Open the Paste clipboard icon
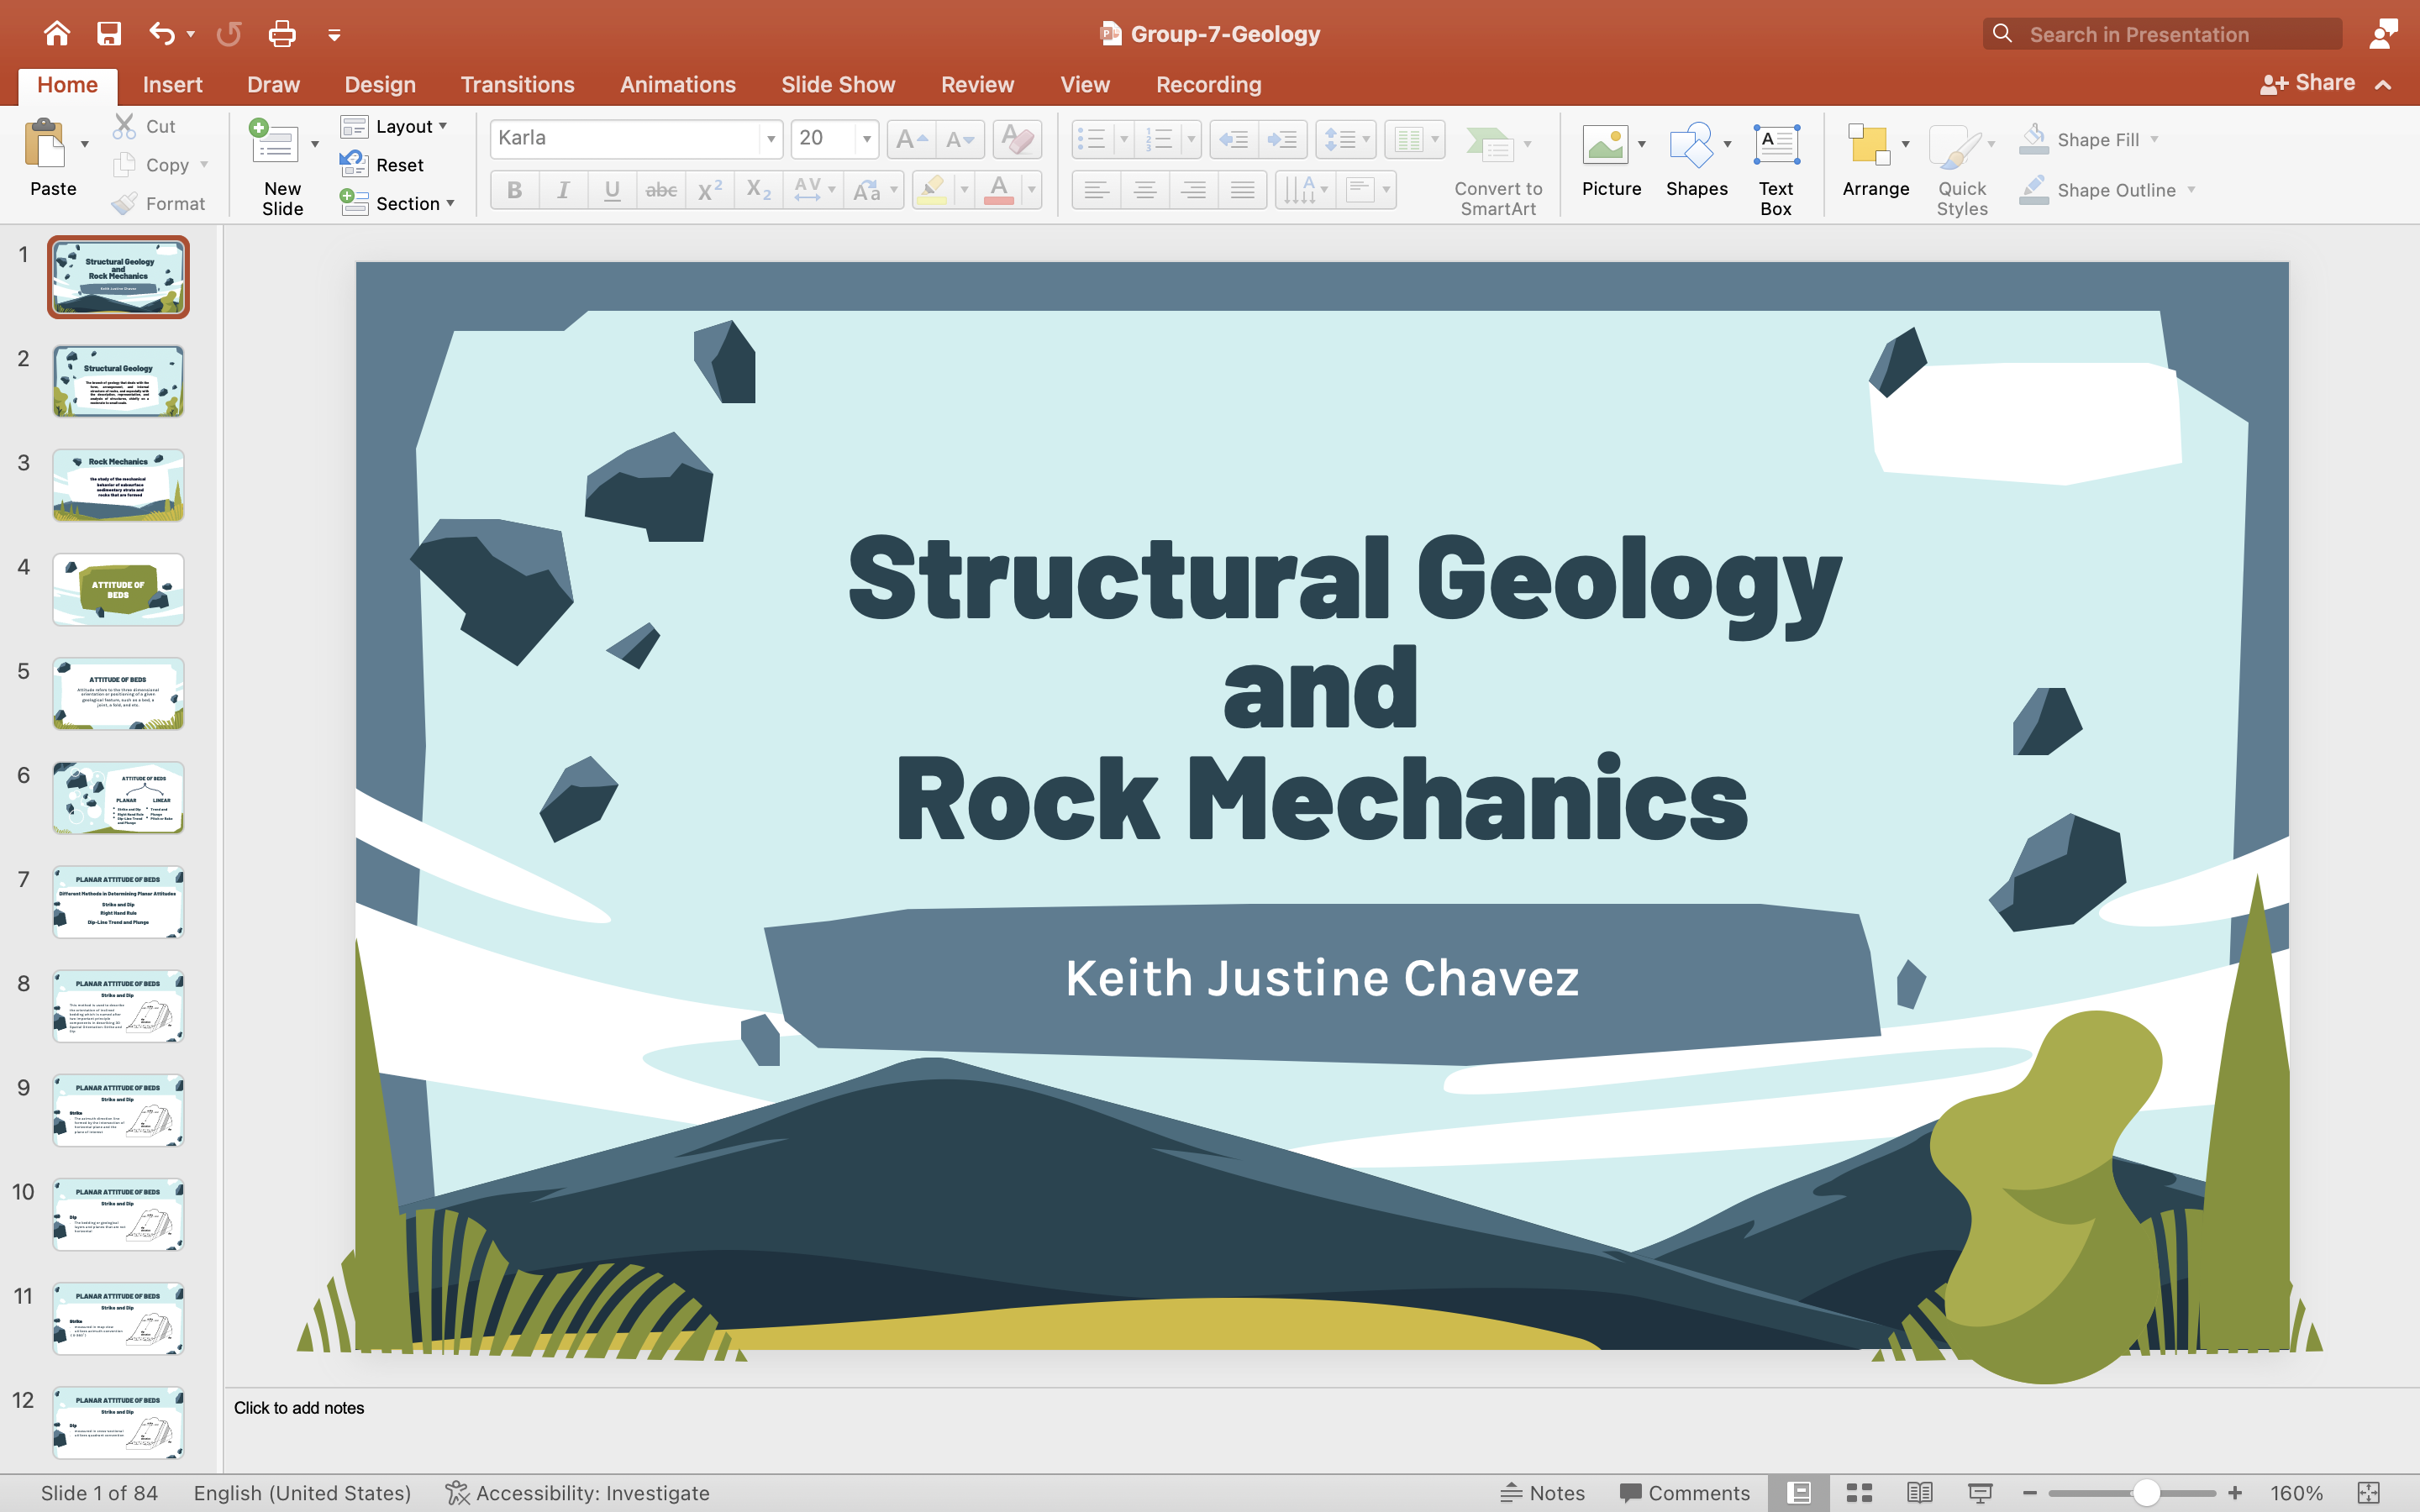Image resolution: width=2420 pixels, height=1512 pixels. pos(45,144)
